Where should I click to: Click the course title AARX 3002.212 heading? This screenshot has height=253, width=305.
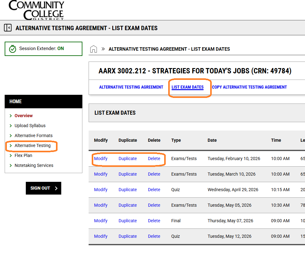click(x=195, y=71)
